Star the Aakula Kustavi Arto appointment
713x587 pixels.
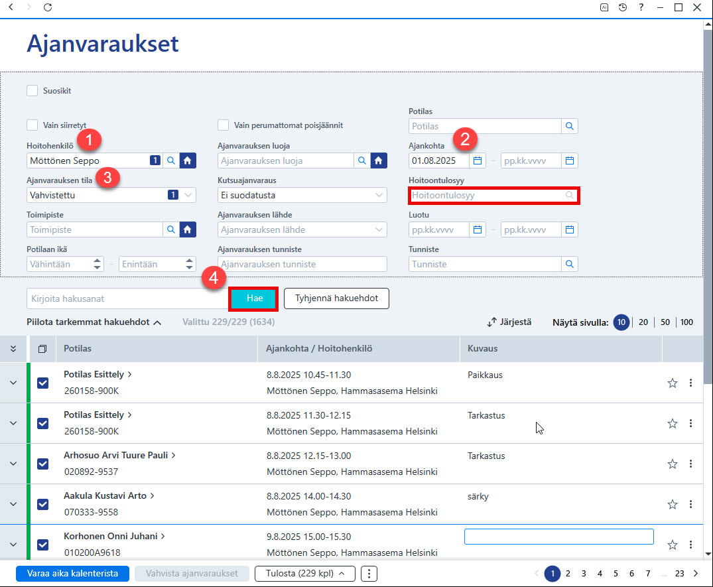coord(673,504)
